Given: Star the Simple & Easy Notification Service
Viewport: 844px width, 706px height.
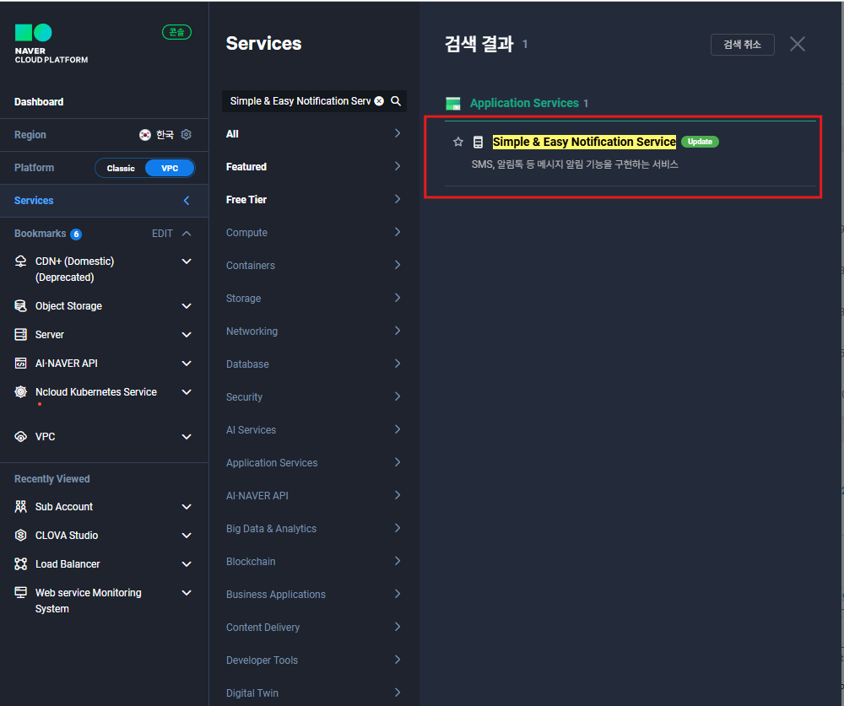Looking at the screenshot, I should [x=458, y=142].
